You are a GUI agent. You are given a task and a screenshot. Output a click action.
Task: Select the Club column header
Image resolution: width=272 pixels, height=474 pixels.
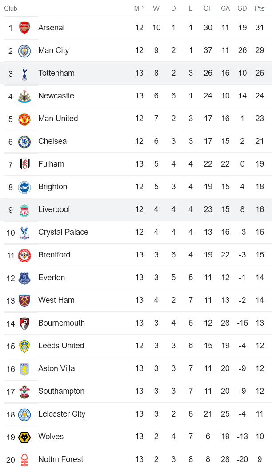coord(11,8)
